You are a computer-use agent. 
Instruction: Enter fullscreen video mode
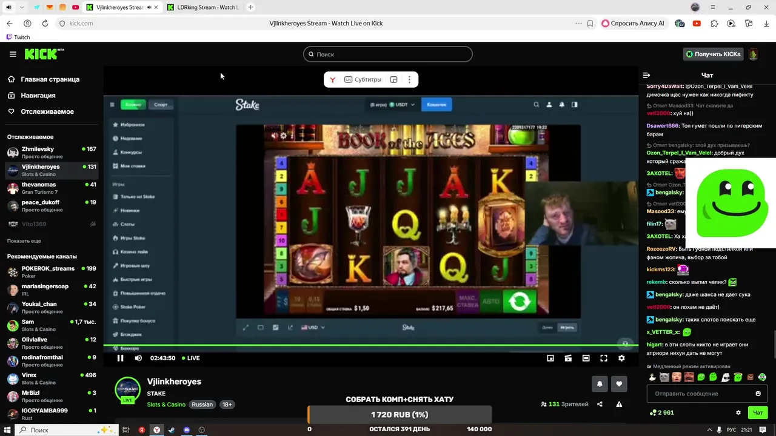(x=604, y=358)
